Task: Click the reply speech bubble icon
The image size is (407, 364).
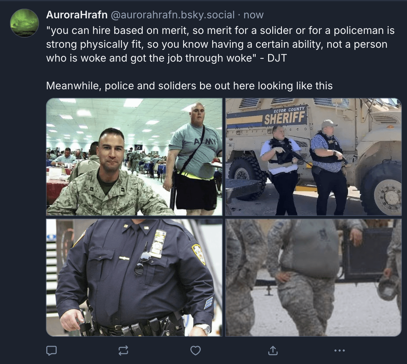Action: [x=51, y=351]
